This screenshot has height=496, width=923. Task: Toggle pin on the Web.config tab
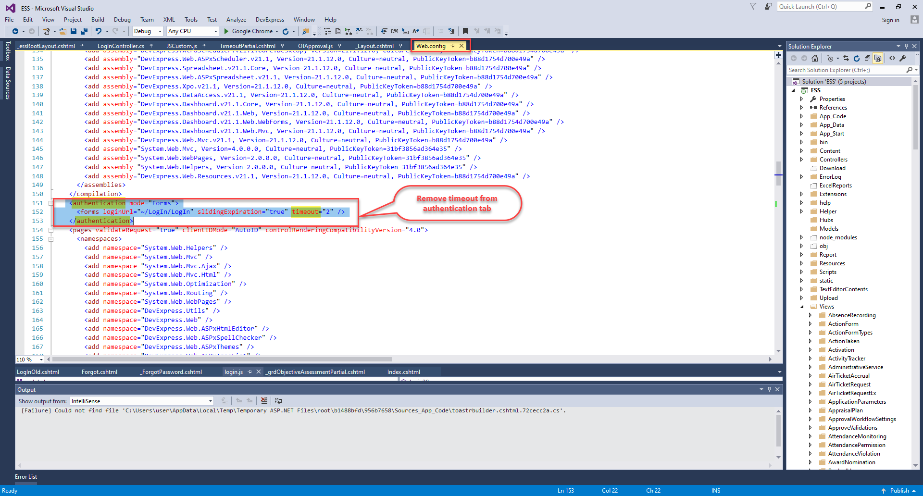pyautogui.click(x=452, y=46)
